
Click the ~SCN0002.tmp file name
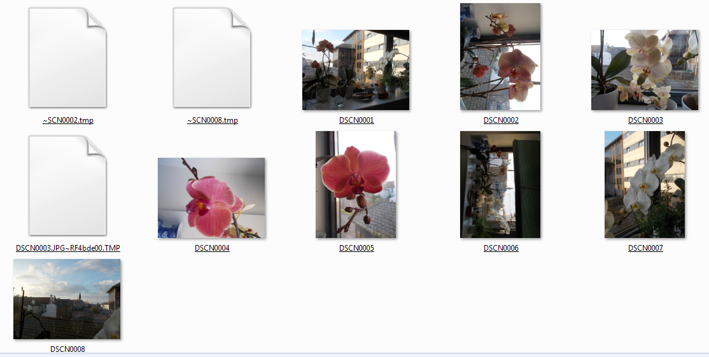point(68,120)
